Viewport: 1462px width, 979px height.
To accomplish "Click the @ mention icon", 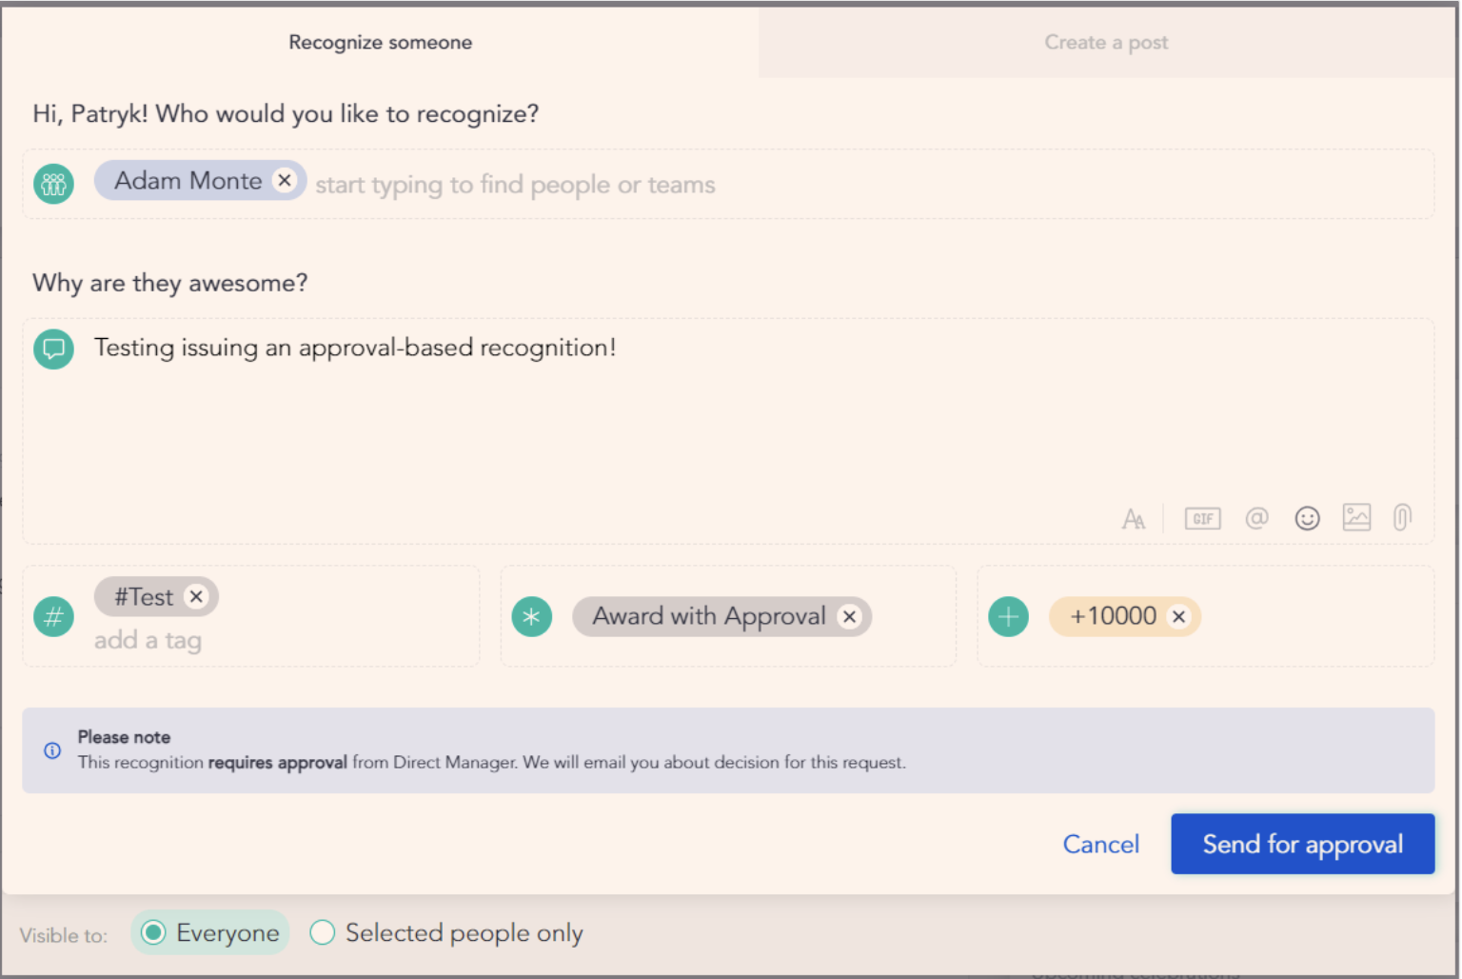I will click(1256, 518).
